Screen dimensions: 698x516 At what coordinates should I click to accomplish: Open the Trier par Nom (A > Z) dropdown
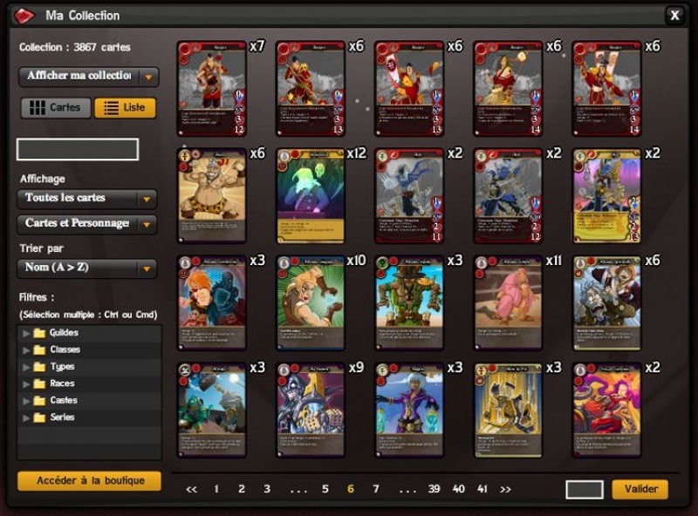click(x=86, y=268)
